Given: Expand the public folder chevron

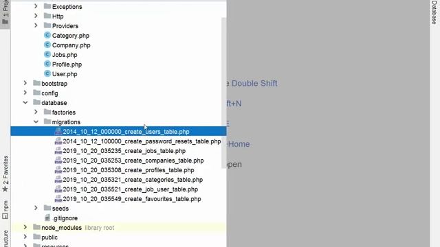Looking at the screenshot, I should tap(25, 237).
